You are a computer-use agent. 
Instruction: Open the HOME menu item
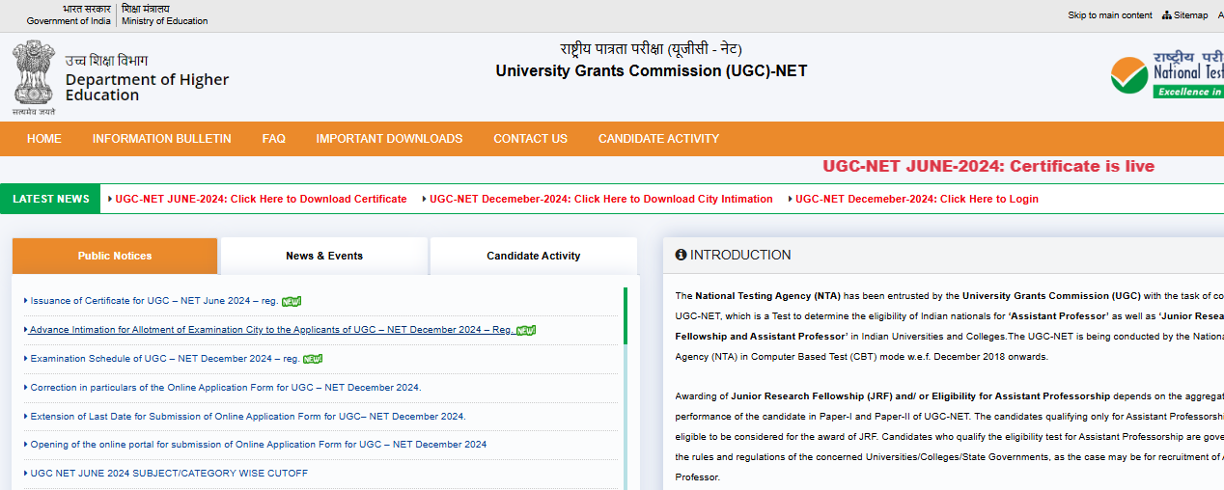[x=44, y=139]
